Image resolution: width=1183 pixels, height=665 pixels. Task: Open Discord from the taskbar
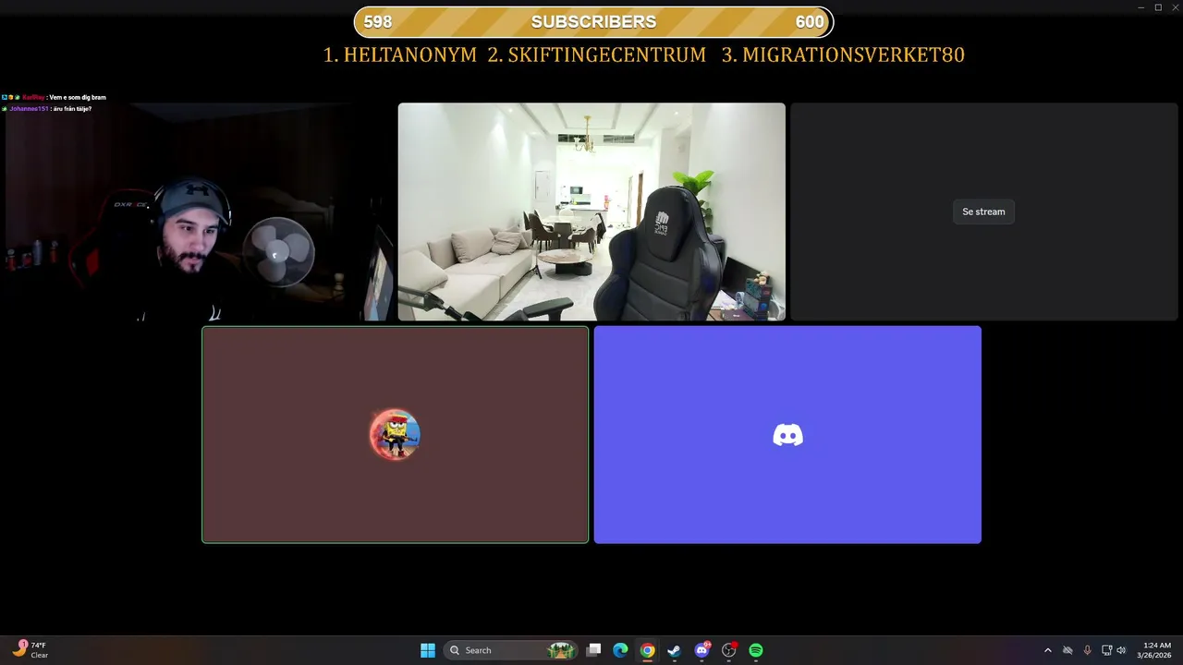point(702,650)
